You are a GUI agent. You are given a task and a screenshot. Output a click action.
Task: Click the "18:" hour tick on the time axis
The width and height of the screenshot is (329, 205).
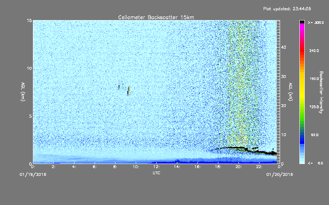tap(218, 167)
